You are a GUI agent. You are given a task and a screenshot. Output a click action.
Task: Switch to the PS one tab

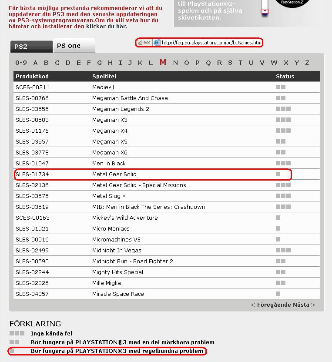pos(74,46)
